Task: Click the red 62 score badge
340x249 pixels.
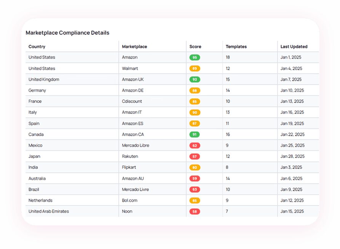Action: click(x=195, y=145)
